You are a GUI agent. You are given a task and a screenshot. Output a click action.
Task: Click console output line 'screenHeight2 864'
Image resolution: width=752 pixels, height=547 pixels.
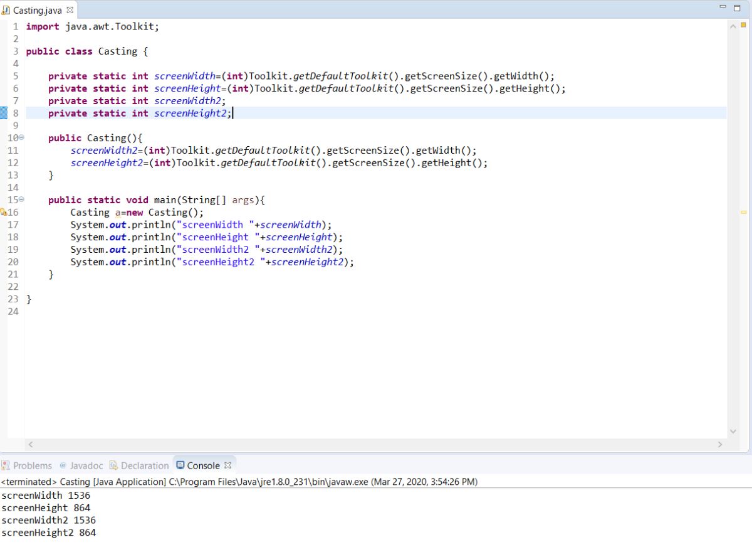tap(49, 533)
